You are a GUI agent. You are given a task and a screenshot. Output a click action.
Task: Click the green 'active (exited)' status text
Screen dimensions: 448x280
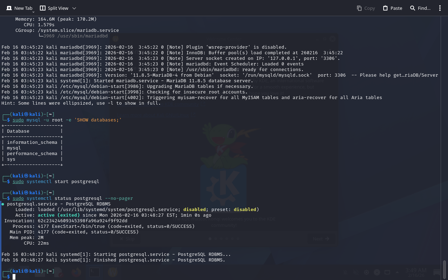[58, 215]
